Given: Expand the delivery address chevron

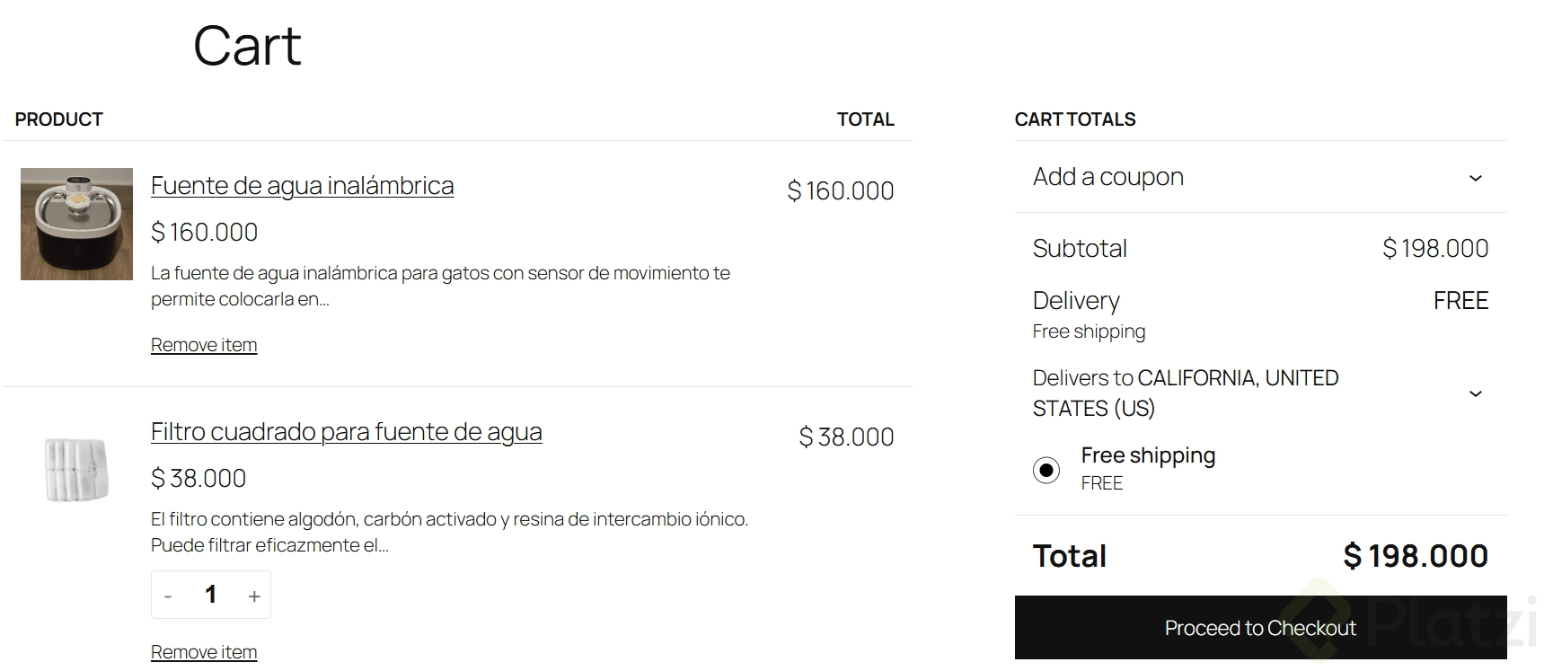Looking at the screenshot, I should [1475, 393].
